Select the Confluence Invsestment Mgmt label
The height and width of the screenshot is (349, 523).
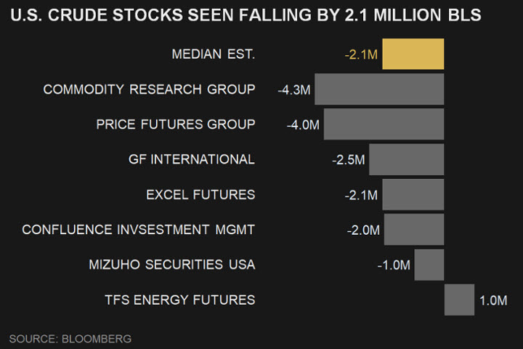[x=138, y=230]
